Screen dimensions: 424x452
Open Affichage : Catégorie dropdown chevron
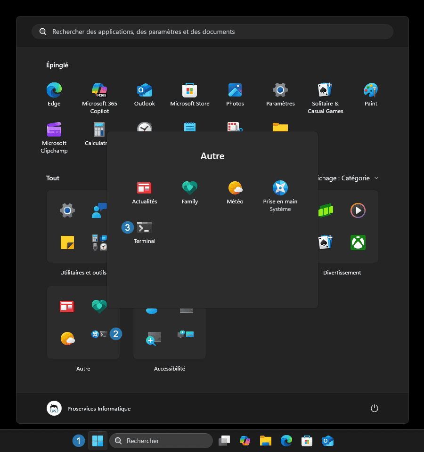coord(376,178)
